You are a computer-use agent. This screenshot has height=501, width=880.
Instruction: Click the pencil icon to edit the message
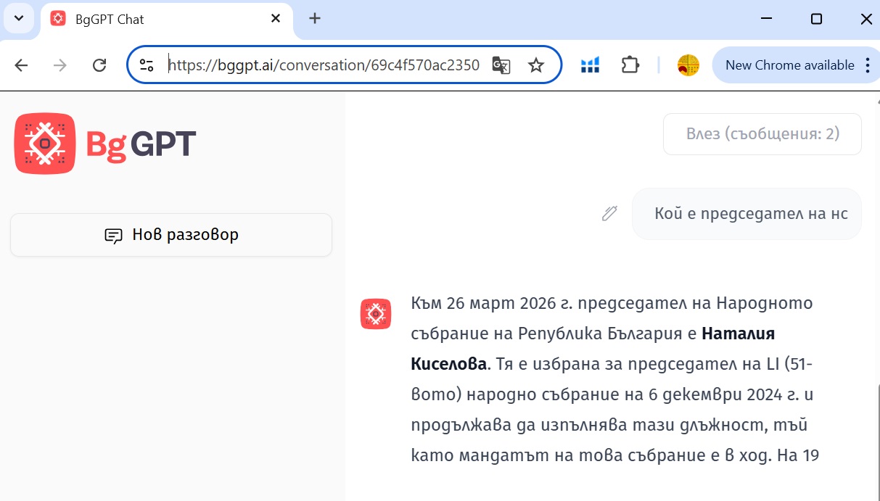coord(609,213)
